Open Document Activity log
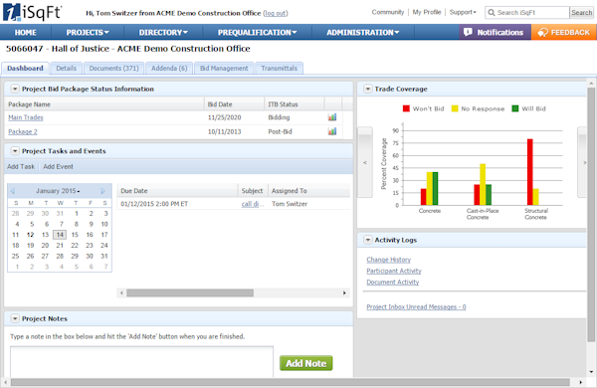The width and height of the screenshot is (597, 388). [x=393, y=282]
